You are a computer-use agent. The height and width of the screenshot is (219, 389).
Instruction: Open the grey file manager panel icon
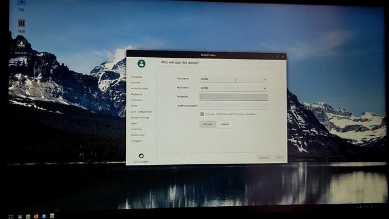coord(28,217)
